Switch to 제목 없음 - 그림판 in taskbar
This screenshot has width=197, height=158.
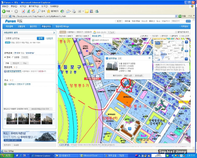(x=116, y=156)
